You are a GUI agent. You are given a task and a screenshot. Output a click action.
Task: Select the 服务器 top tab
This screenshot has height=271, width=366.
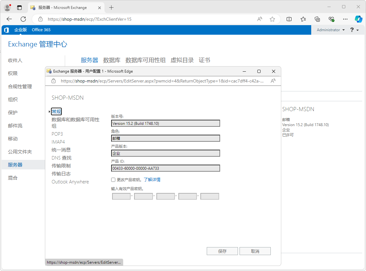coord(90,60)
